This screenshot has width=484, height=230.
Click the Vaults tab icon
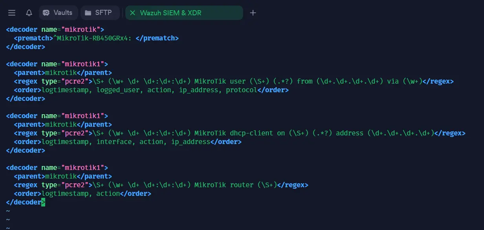pos(46,13)
